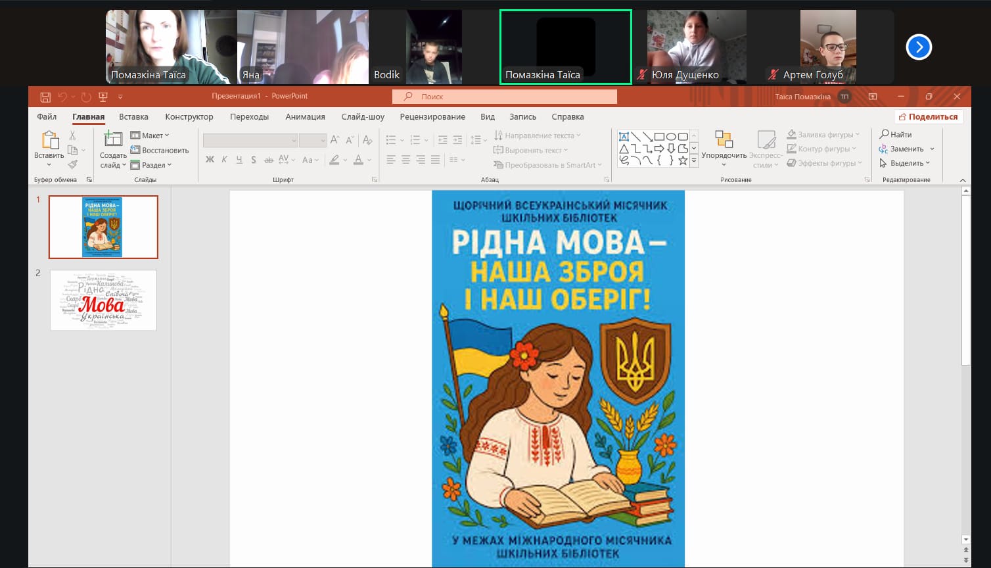Select the Яна participant video tile

303,47
